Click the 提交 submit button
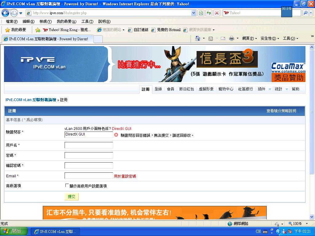 pyautogui.click(x=71, y=197)
